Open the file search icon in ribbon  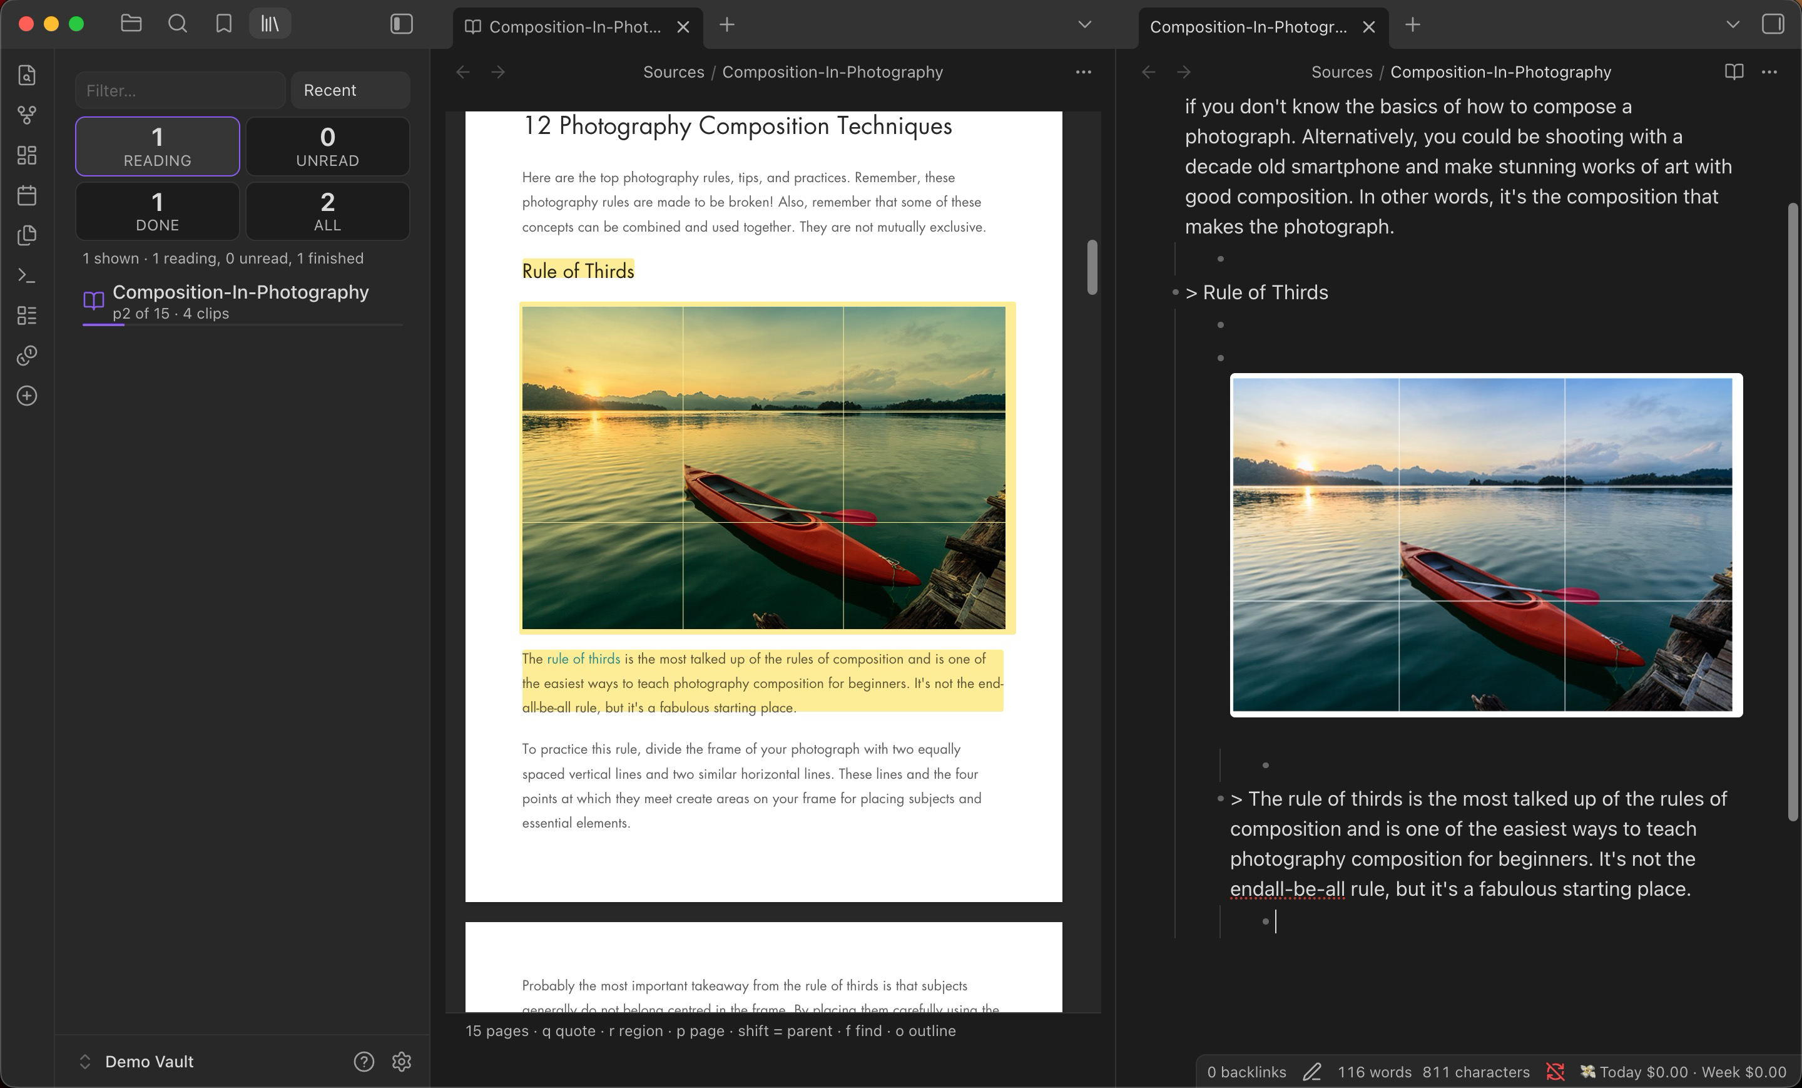point(27,75)
